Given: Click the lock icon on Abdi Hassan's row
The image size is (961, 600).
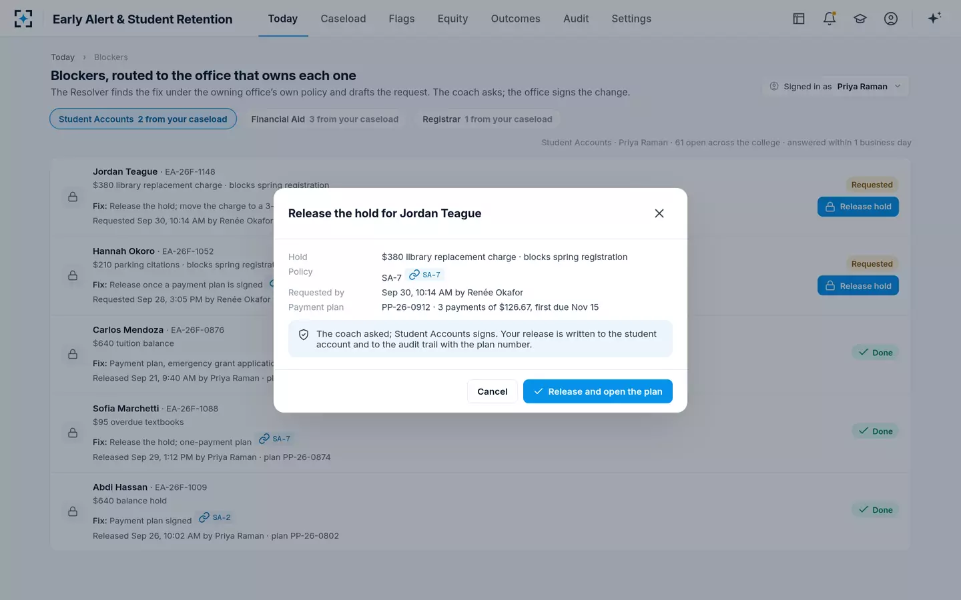Looking at the screenshot, I should (73, 511).
